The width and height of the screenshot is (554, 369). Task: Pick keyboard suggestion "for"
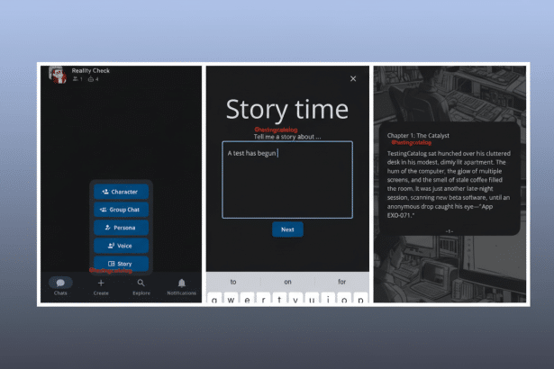pos(341,282)
